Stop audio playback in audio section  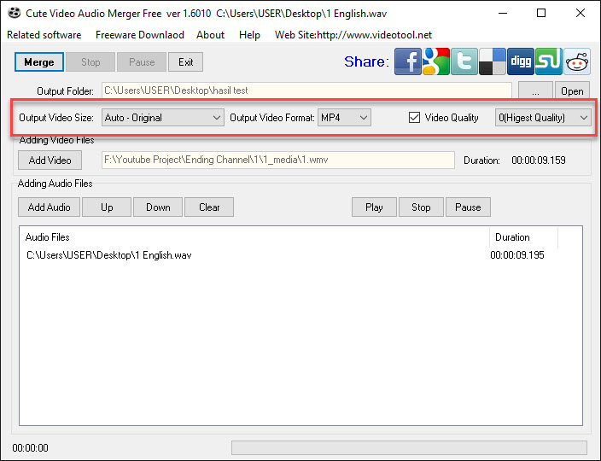[421, 207]
